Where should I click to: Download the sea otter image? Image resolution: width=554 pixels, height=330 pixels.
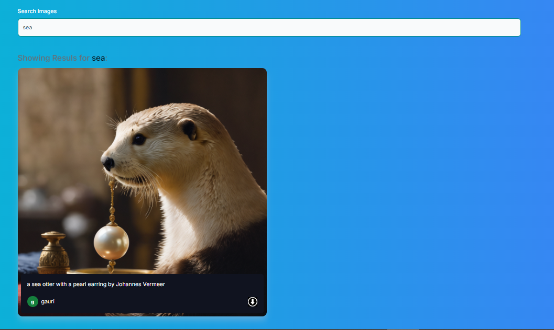[252, 301]
